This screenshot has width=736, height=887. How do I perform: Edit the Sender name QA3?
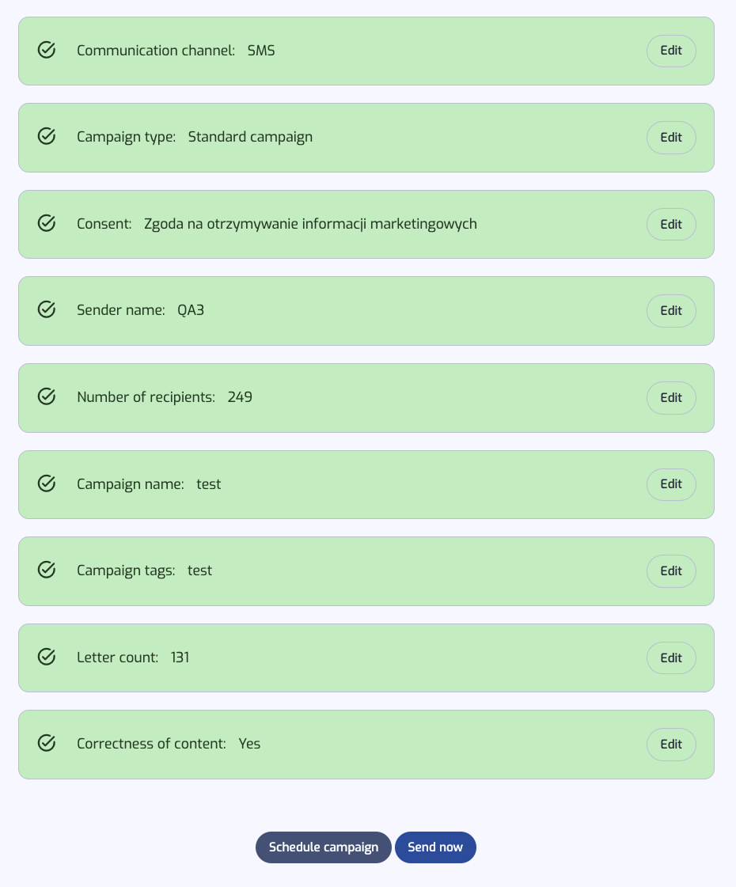tap(671, 311)
